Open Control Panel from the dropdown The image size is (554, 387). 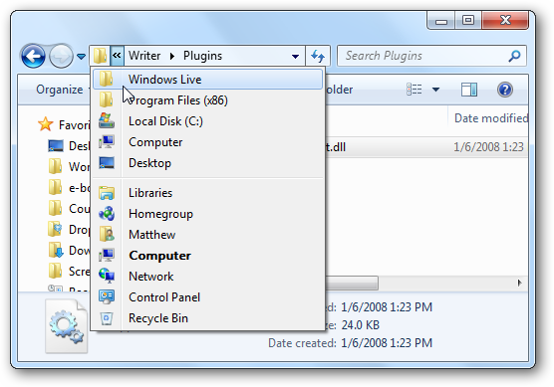207,297
